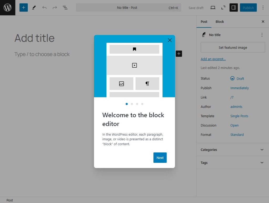Select the second carousel dot
The image size is (269, 203).
coord(132,104)
